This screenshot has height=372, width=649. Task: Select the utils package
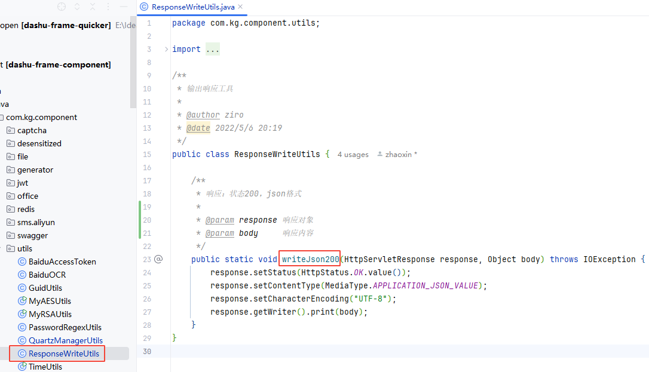(x=25, y=248)
